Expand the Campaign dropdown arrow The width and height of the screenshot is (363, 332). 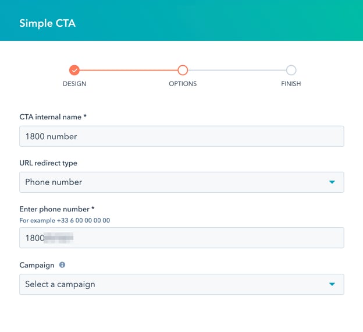[332, 284]
